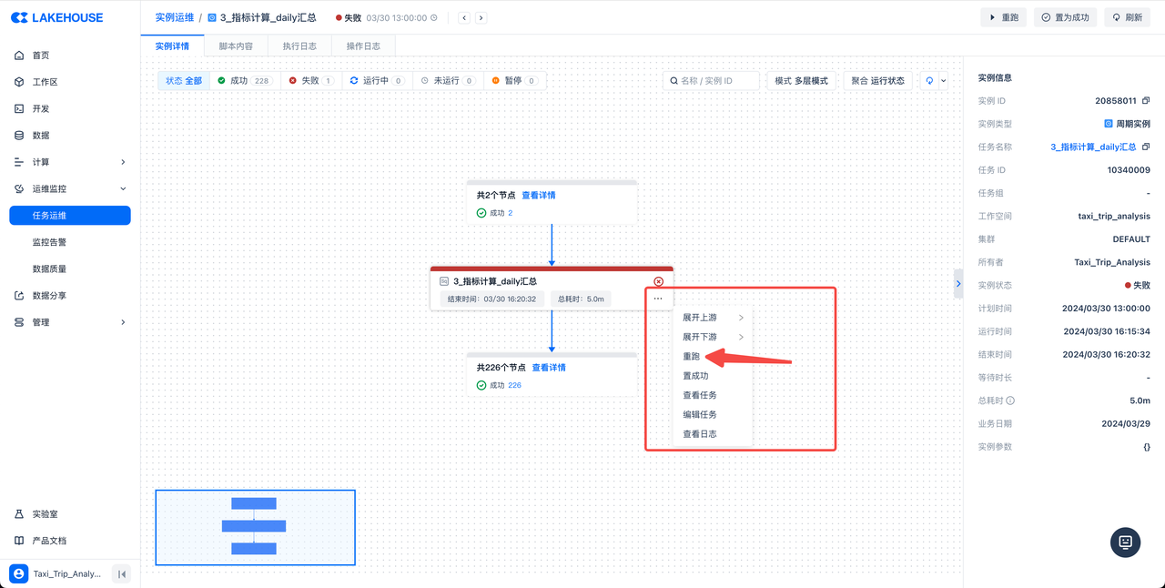
Task: Filter by failed status
Action: pos(310,81)
